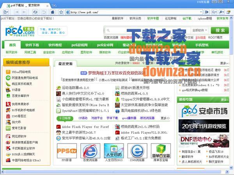Screen dimensions: 234x175
Task: Click the 阿里通免费网络电话 icon
Action: click(x=8, y=78)
